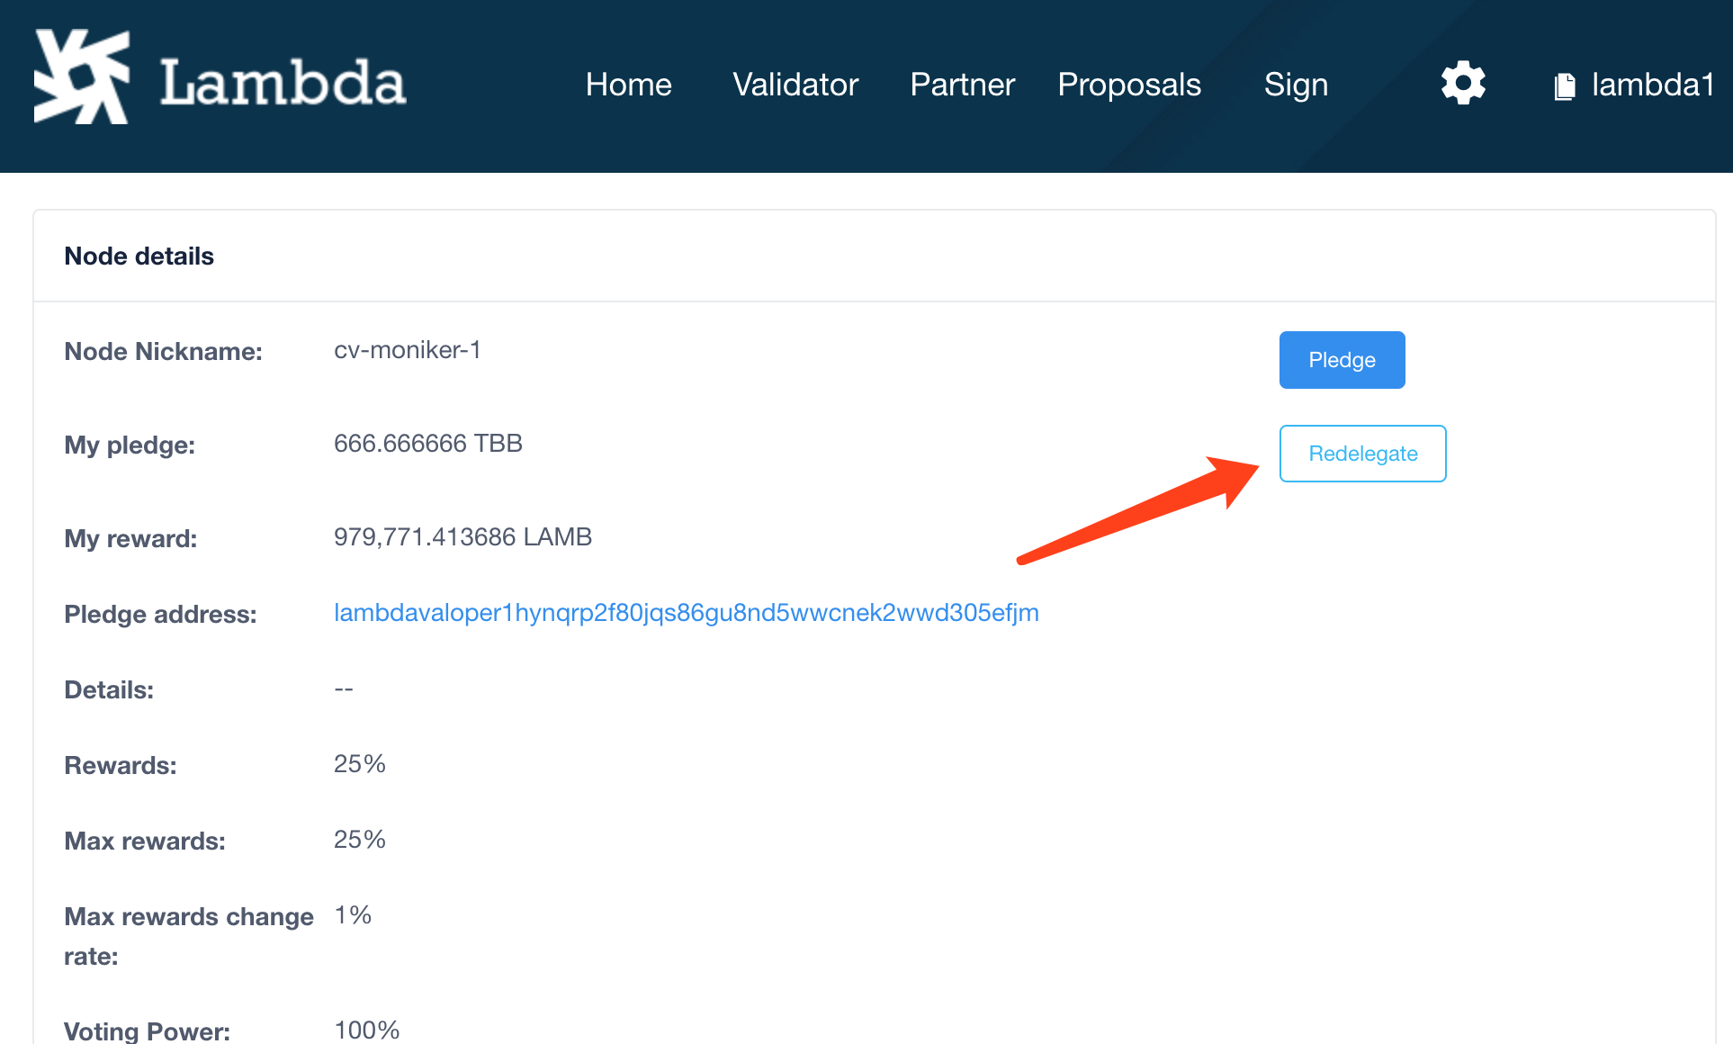Viewport: 1733px width, 1044px height.
Task: Open the lambdavaloper pledge address link
Action: coord(686,613)
